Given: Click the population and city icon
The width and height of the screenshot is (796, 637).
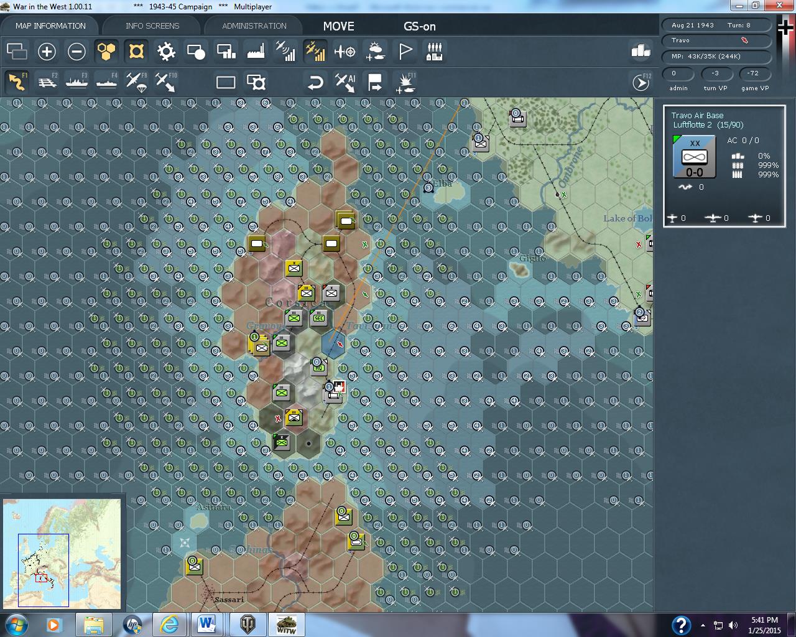Looking at the screenshot, I should 435,52.
